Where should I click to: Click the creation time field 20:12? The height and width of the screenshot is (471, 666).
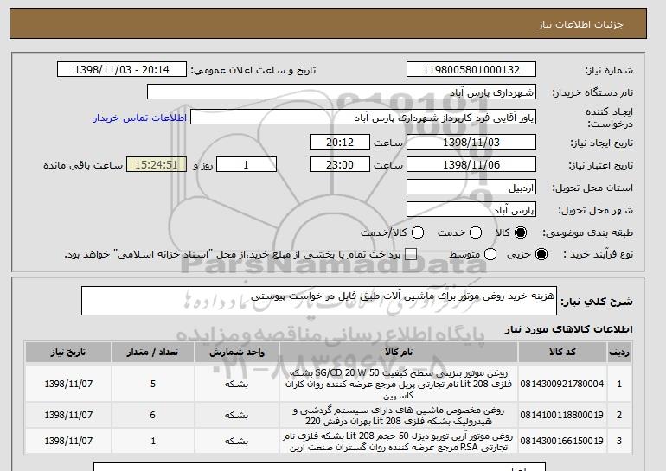pyautogui.click(x=340, y=142)
